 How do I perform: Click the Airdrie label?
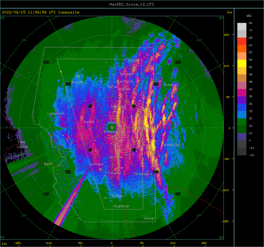pos(116,157)
